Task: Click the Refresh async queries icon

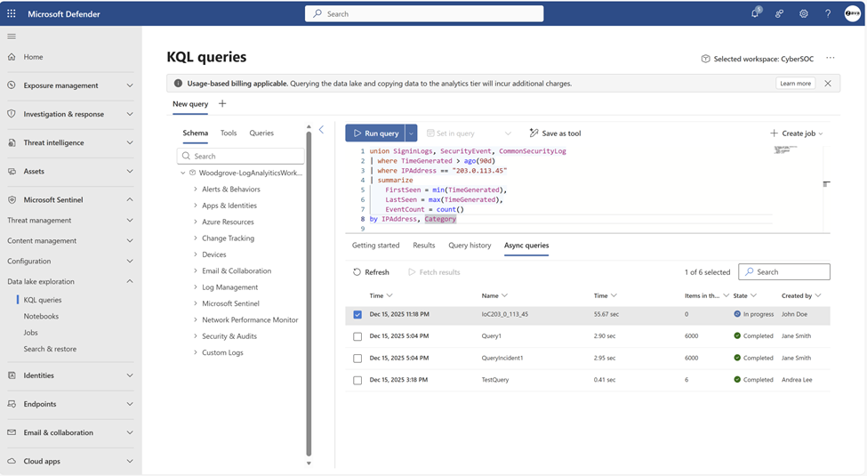Action: (357, 272)
